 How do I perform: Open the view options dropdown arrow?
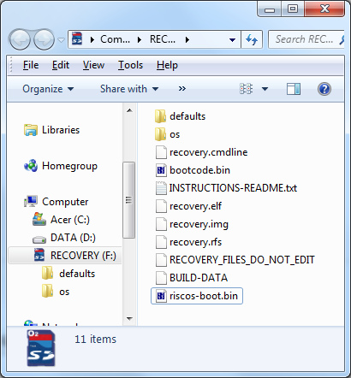(265, 89)
